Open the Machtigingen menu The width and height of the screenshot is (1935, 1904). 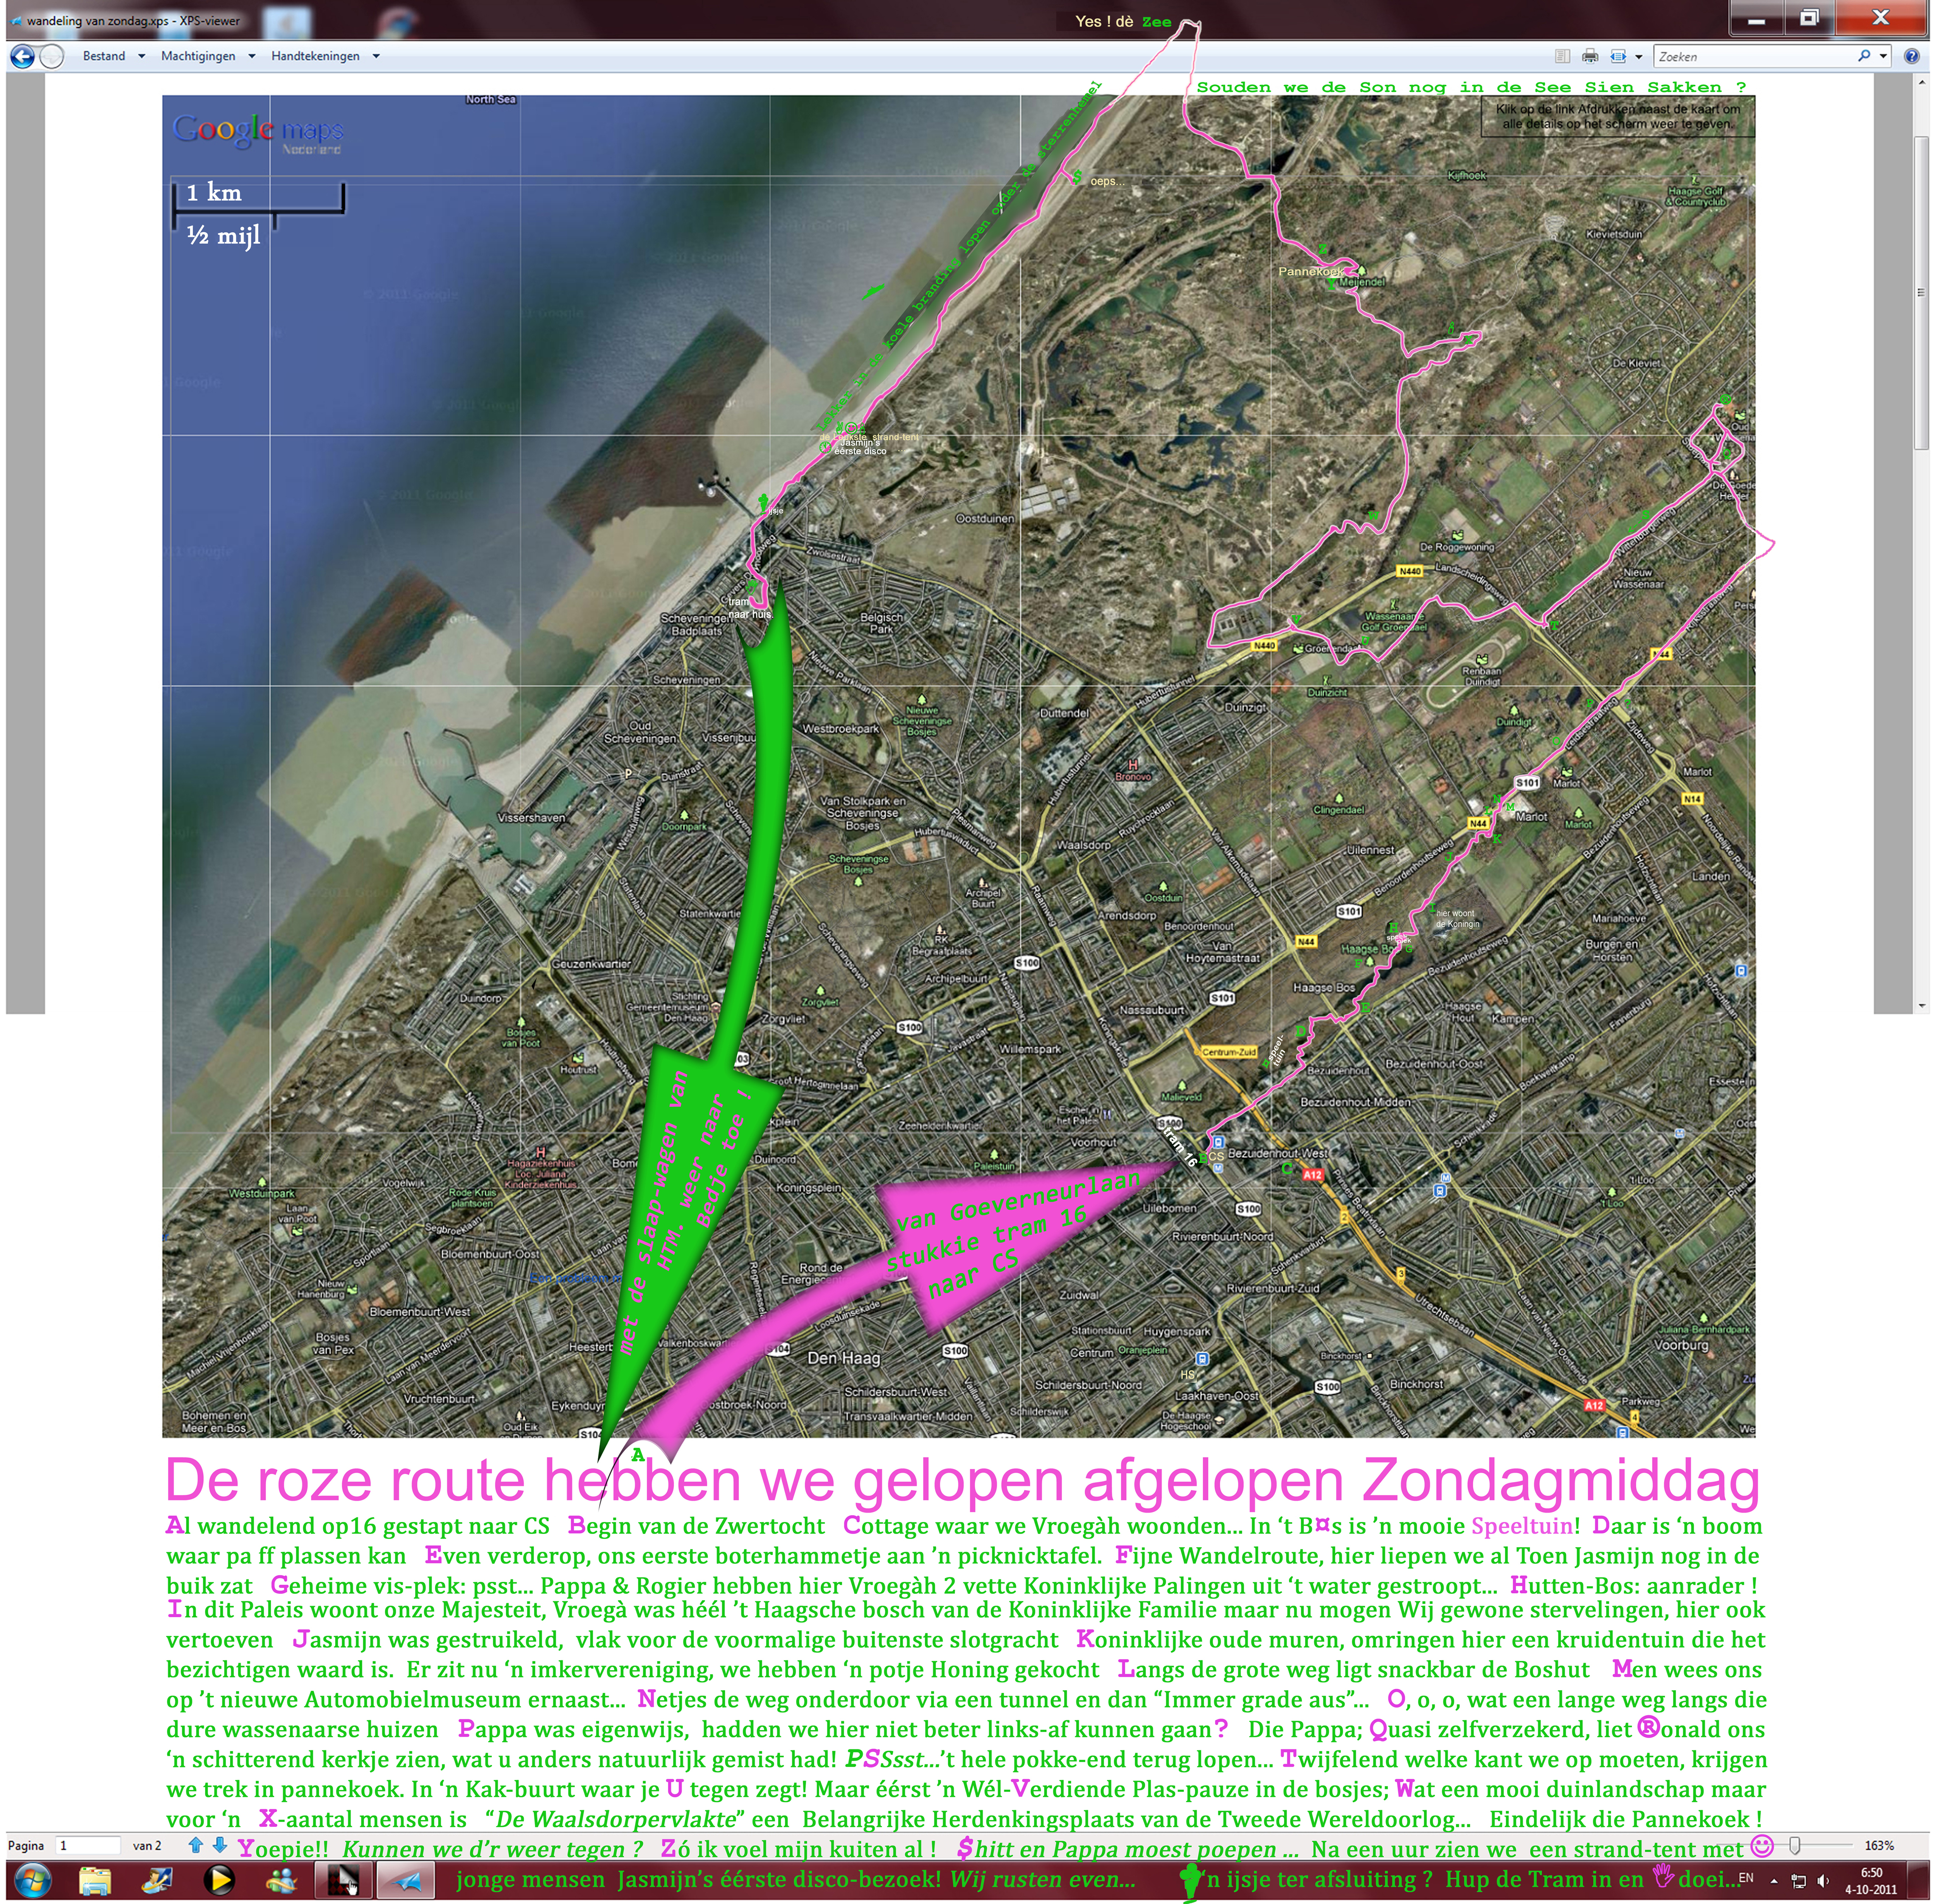[x=208, y=56]
